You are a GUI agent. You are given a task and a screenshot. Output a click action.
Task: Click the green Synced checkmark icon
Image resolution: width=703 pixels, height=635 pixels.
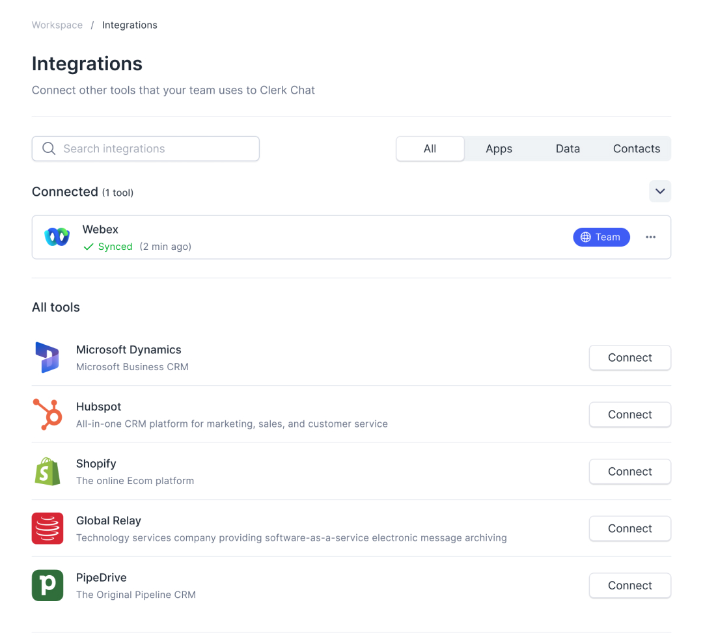pos(89,247)
